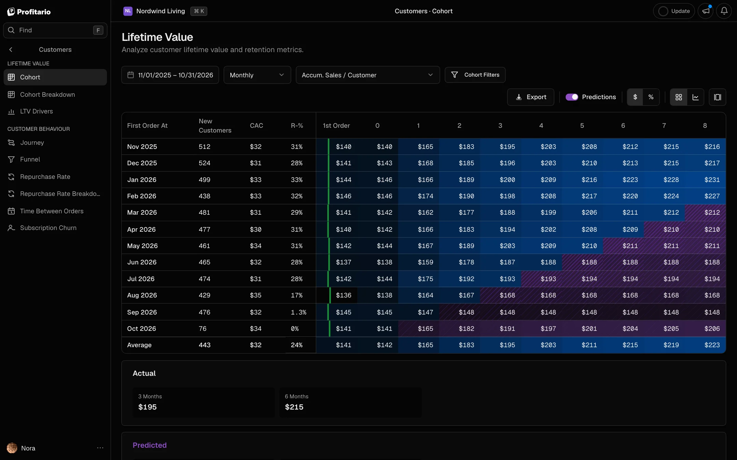Switch to the line chart view icon
The image size is (737, 460).
point(695,97)
